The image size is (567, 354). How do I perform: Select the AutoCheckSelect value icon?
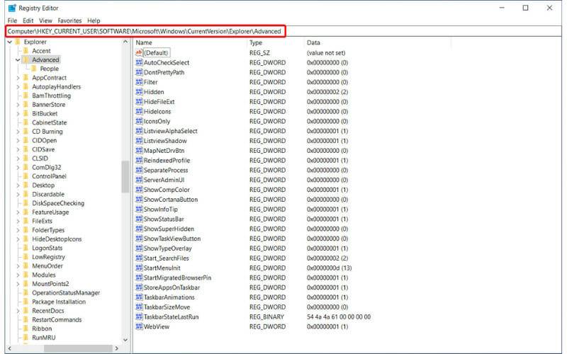(x=139, y=62)
